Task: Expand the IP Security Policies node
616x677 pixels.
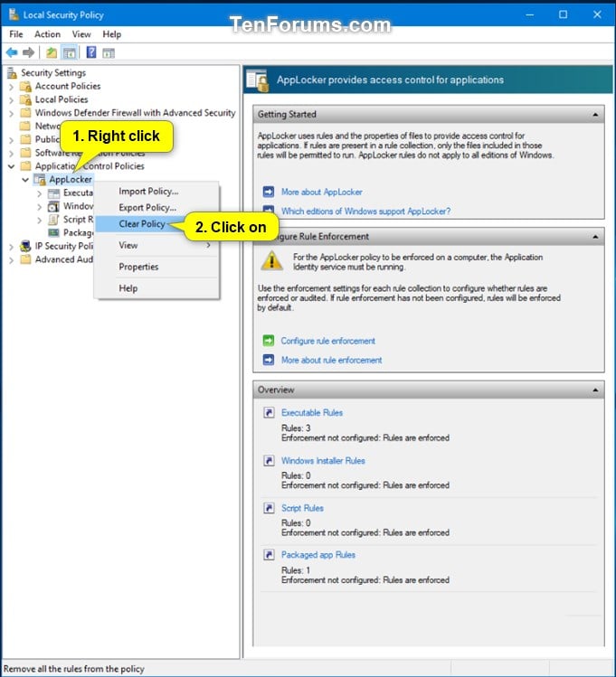Action: tap(11, 247)
